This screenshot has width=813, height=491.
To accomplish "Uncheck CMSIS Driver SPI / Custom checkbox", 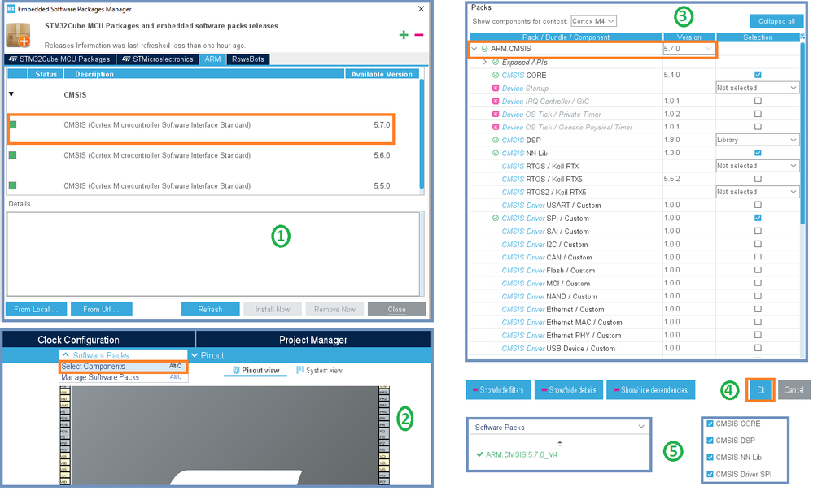I will tap(758, 218).
